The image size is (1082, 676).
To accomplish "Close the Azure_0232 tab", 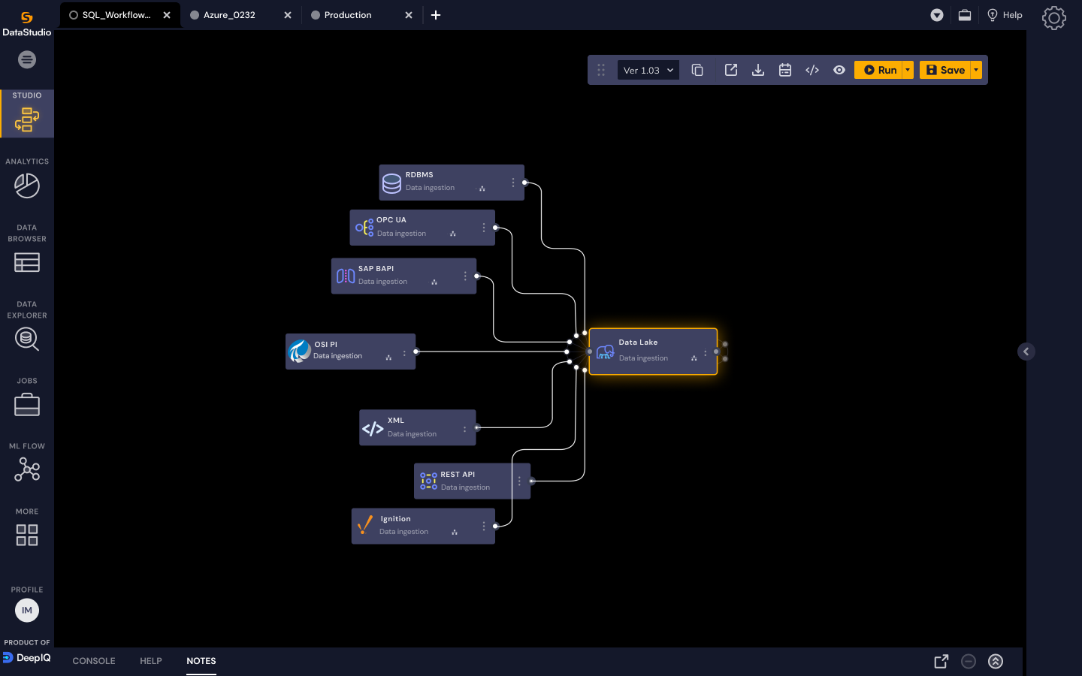I will (288, 15).
